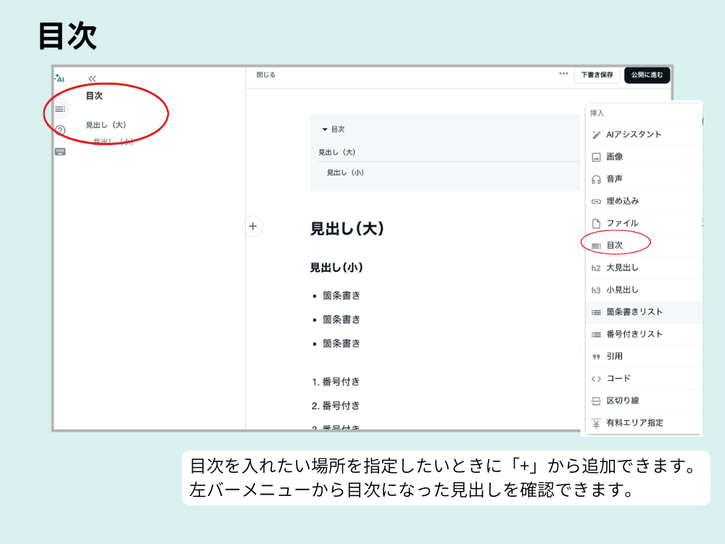Insert a 箇条書きリスト bulleted list

click(x=638, y=312)
